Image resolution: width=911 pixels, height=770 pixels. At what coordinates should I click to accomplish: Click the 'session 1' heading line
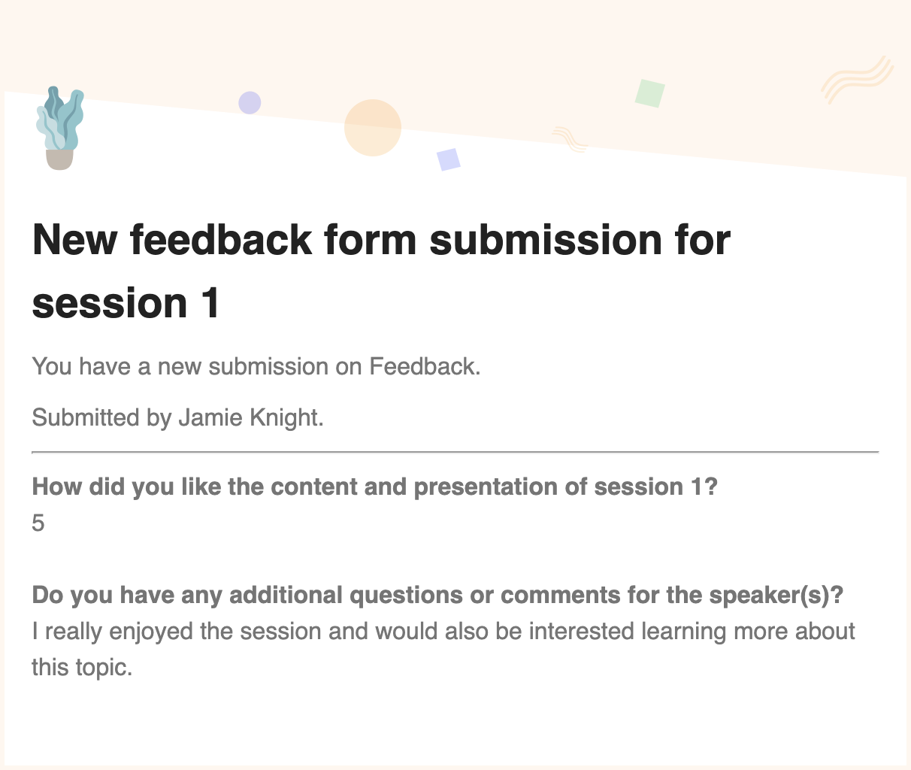click(126, 302)
